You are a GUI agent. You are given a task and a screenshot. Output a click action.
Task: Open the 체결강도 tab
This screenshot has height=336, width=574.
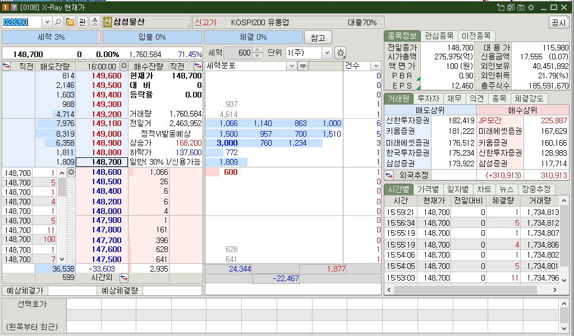click(x=529, y=99)
